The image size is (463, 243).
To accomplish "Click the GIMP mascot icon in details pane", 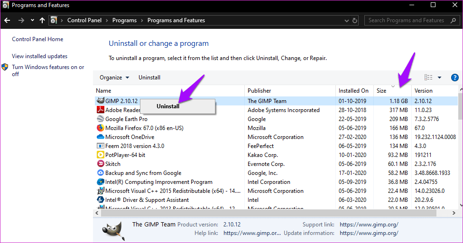I will [x=113, y=230].
